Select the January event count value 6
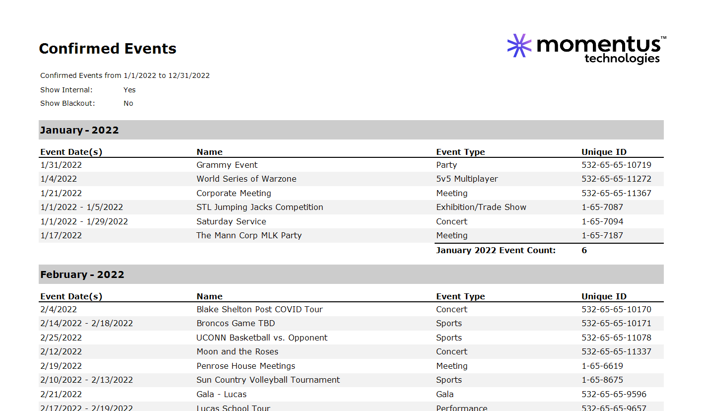Viewport: 703px width, 411px height. click(584, 250)
